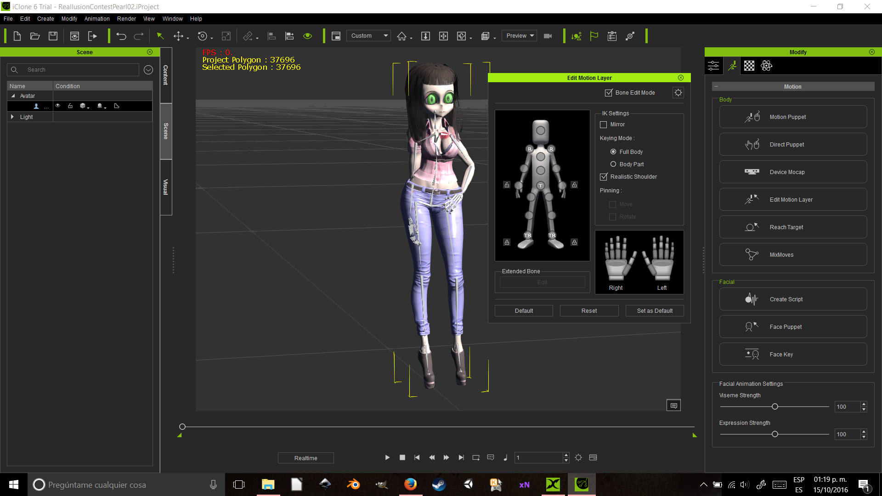Click the video camera record icon
Viewport: 882px width, 496px height.
pyautogui.click(x=548, y=36)
